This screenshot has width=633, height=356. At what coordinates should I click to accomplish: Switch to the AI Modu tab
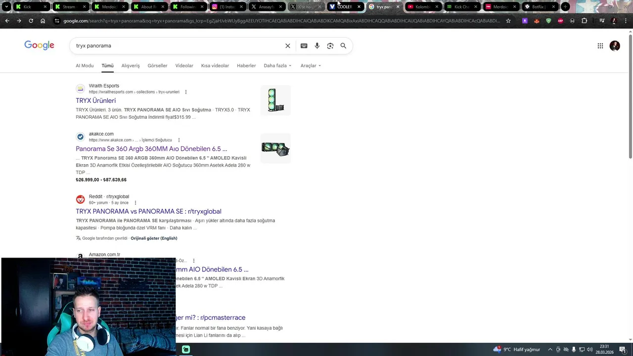(x=85, y=65)
